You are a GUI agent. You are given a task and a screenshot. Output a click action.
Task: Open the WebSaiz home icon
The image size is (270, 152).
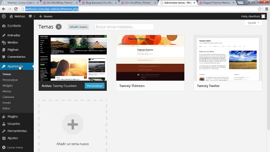tap(11, 16)
